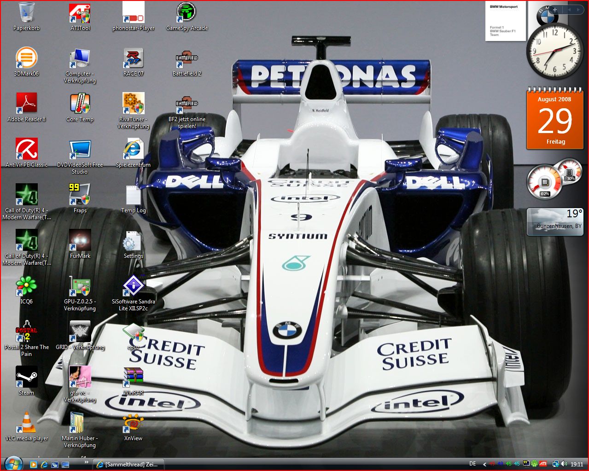Open the cpuz desktop shortcut
This screenshot has width=589, height=471.
[134, 336]
